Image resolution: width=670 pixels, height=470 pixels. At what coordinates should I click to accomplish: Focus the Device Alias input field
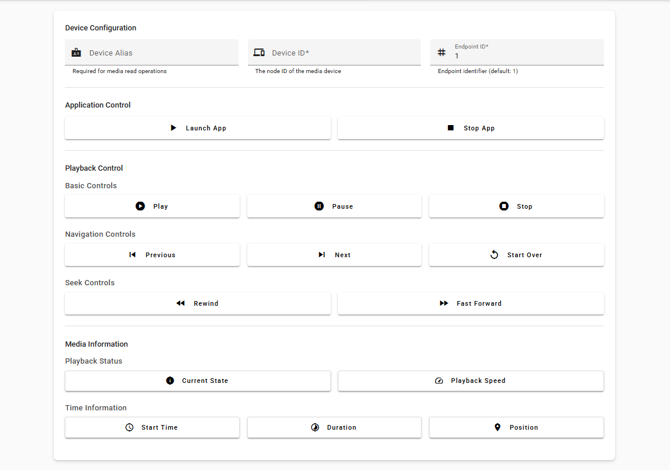pyautogui.click(x=161, y=53)
